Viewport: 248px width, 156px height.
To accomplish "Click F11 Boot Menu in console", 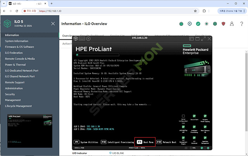I will click(145, 142).
